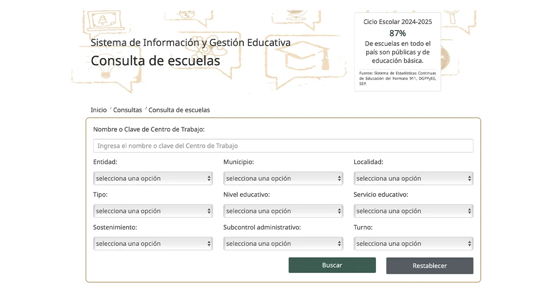Select the Turno dropdown
Viewport: 557px width, 291px height.
point(414,243)
